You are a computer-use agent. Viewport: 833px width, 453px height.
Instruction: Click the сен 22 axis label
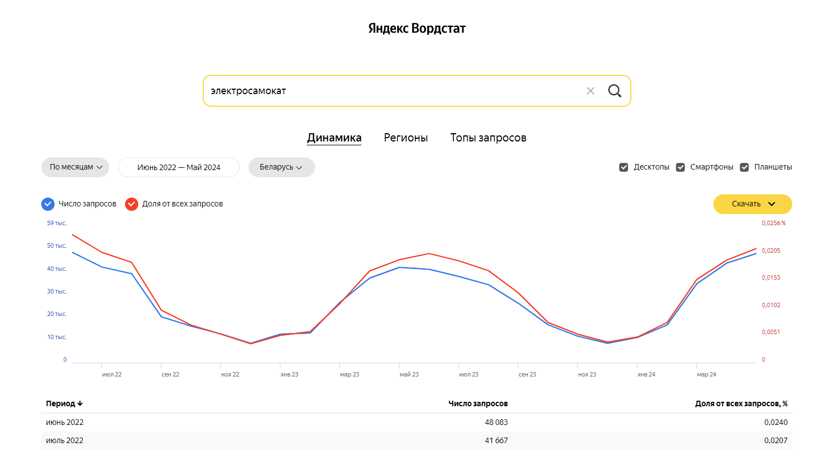pyautogui.click(x=170, y=374)
